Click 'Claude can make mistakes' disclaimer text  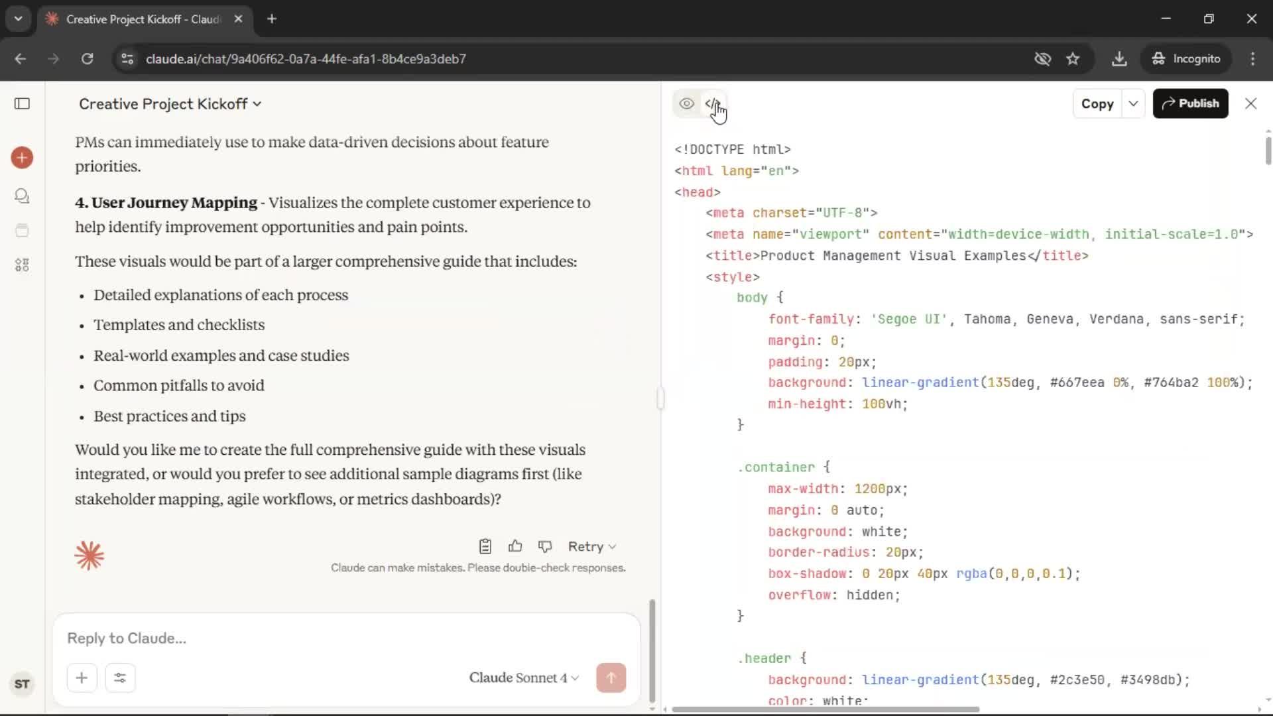pos(478,568)
